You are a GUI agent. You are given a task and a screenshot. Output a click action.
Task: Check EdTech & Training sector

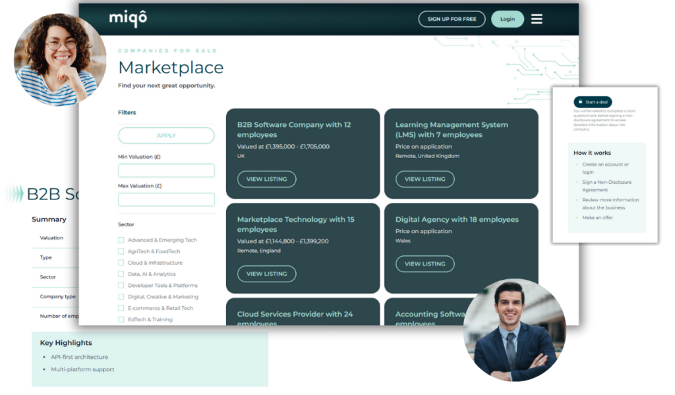[121, 319]
